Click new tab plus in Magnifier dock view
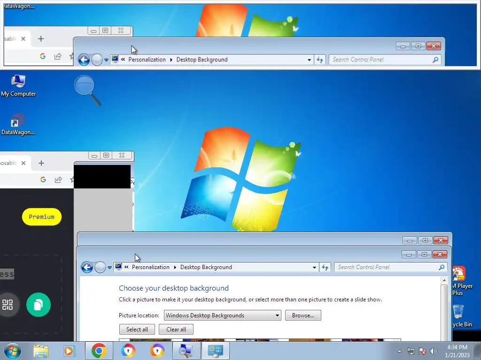Viewport: 481px width, 360px height. pyautogui.click(x=41, y=38)
